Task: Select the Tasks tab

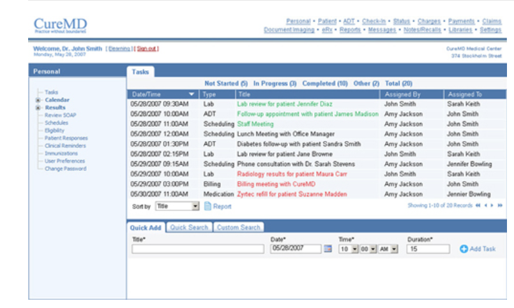Action: (140, 71)
